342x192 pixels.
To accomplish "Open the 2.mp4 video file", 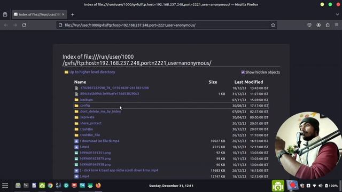I will [84, 177].
